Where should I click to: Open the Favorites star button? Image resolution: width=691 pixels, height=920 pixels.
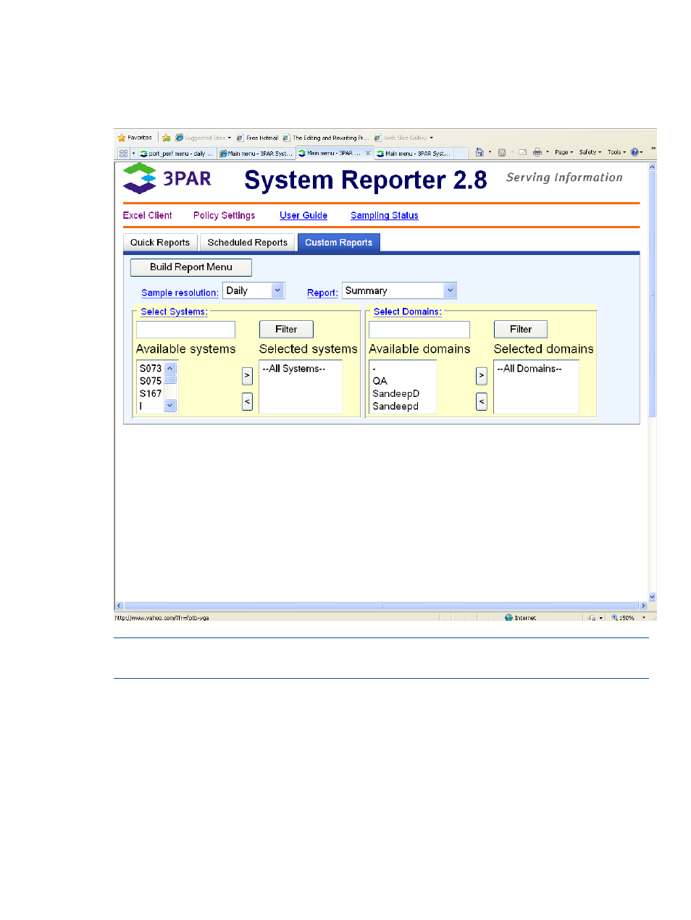[135, 138]
